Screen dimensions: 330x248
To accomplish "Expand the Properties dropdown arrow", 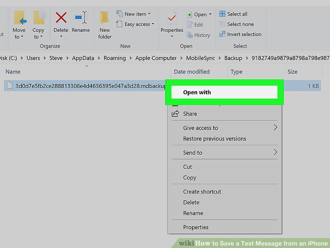I will point(172,37).
